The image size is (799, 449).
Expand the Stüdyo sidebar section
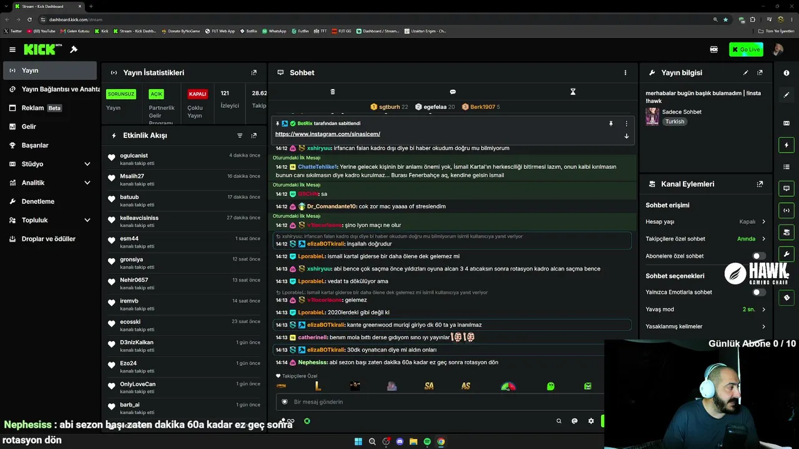click(87, 164)
